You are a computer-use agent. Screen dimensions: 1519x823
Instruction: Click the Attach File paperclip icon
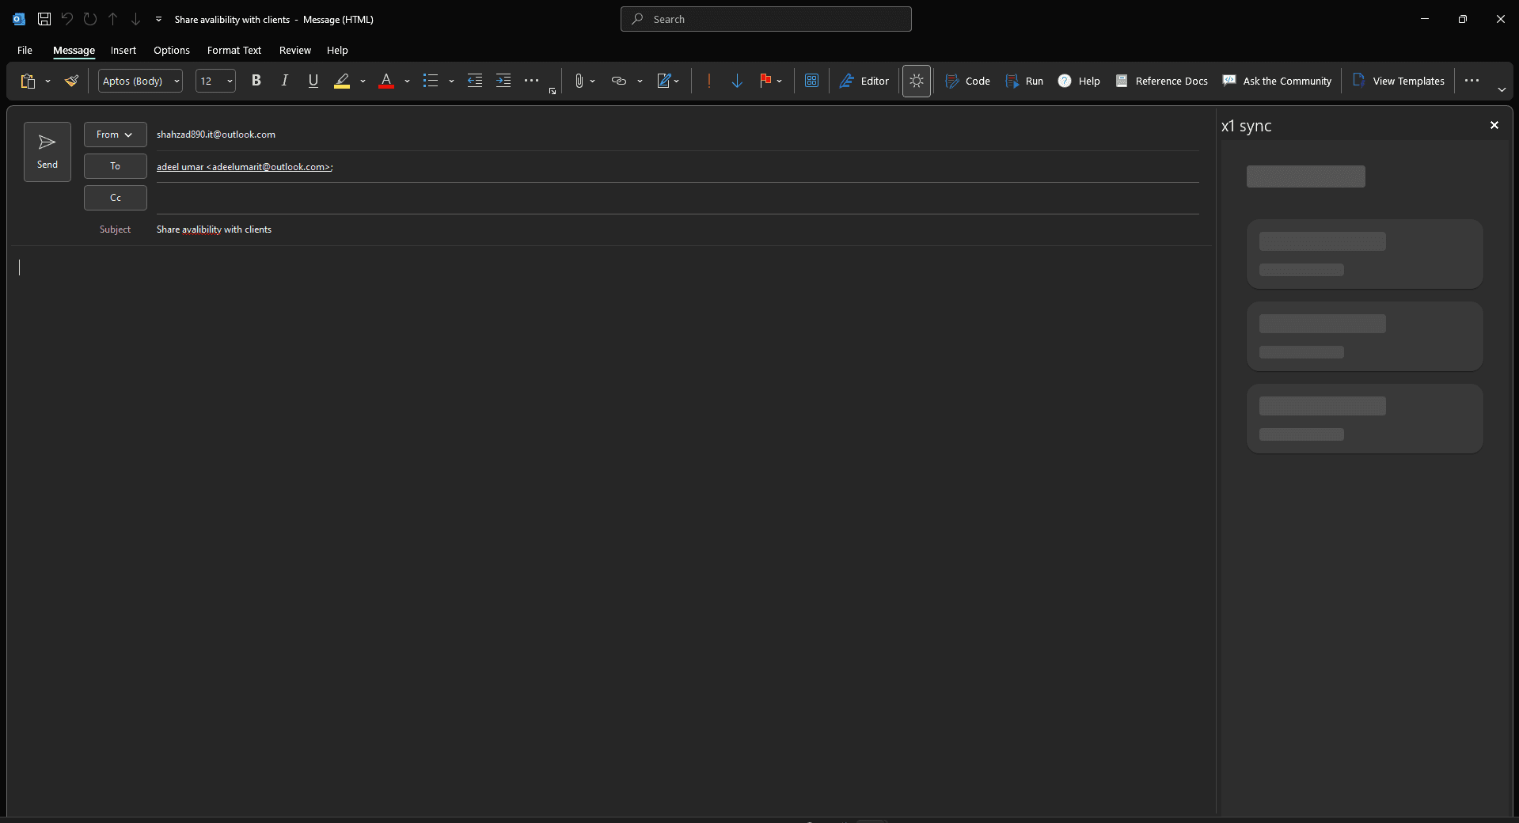tap(579, 81)
